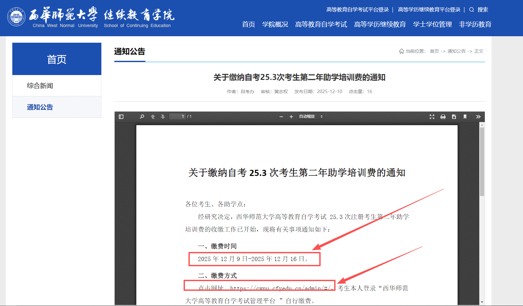Click the PDF bookmark current view icon
This screenshot has width=523, height=306.
point(465,117)
